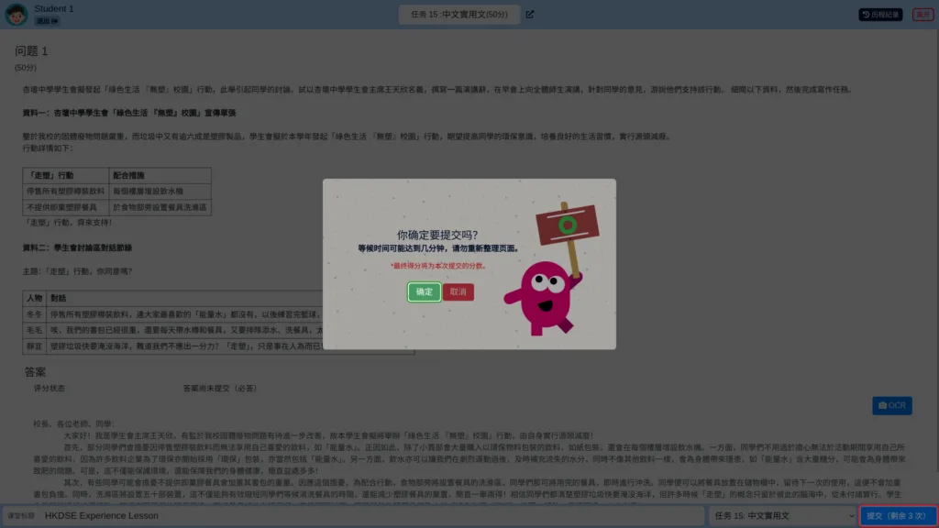The width and height of the screenshot is (939, 528).
Task: Click the 答案 section heading
Action: pos(35,372)
